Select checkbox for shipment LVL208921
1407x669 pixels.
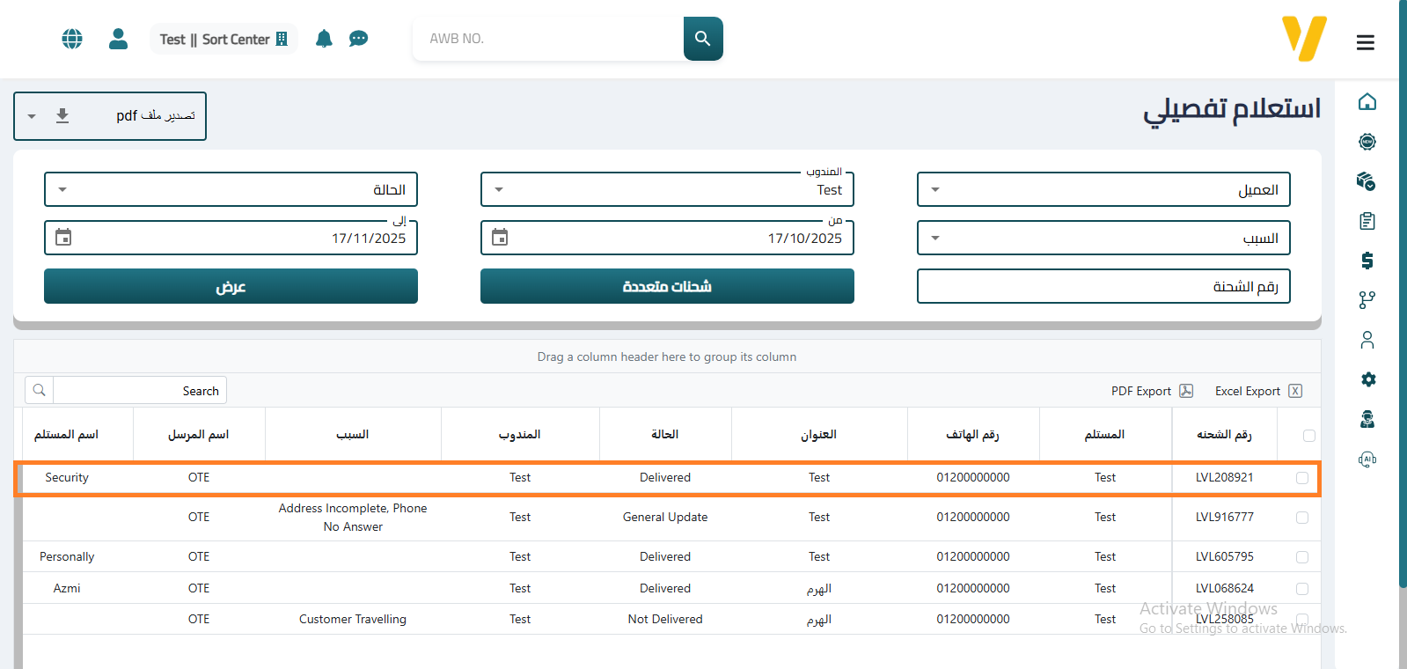point(1301,478)
